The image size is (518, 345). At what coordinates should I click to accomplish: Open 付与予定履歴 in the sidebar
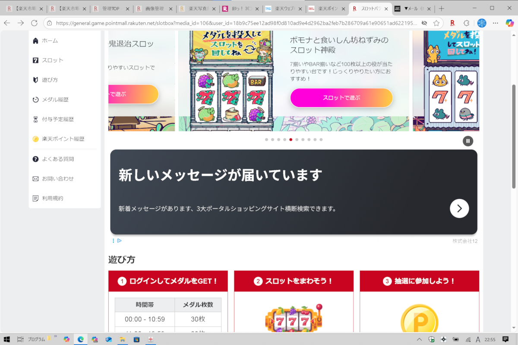(x=65, y=119)
